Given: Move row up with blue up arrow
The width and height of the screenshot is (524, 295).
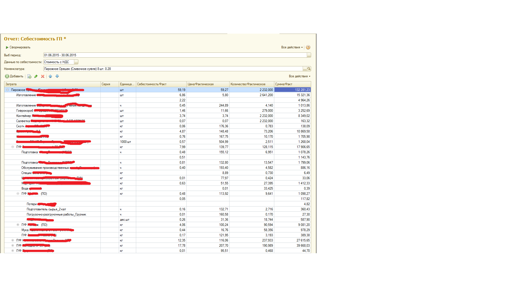Looking at the screenshot, I should point(50,76).
